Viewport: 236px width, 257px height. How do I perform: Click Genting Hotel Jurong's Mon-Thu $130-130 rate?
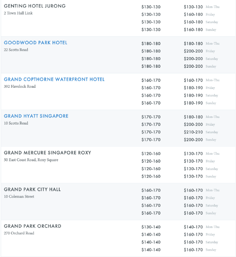(193, 7)
